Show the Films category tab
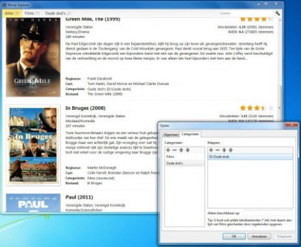 pyautogui.click(x=32, y=14)
